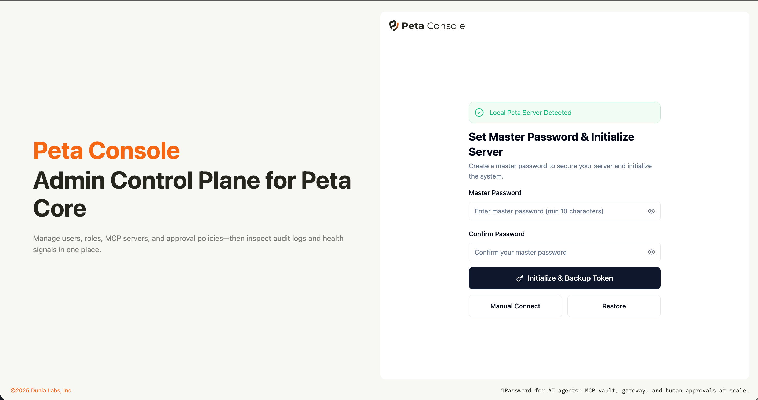Click the Admin Control Plane heading
This screenshot has width=758, height=400.
(x=192, y=194)
